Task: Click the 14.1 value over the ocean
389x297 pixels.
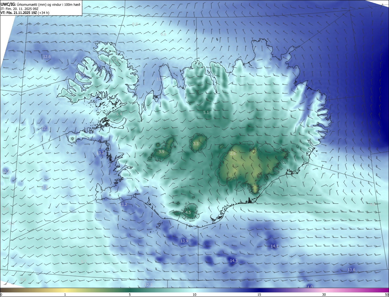Action: [274, 246]
